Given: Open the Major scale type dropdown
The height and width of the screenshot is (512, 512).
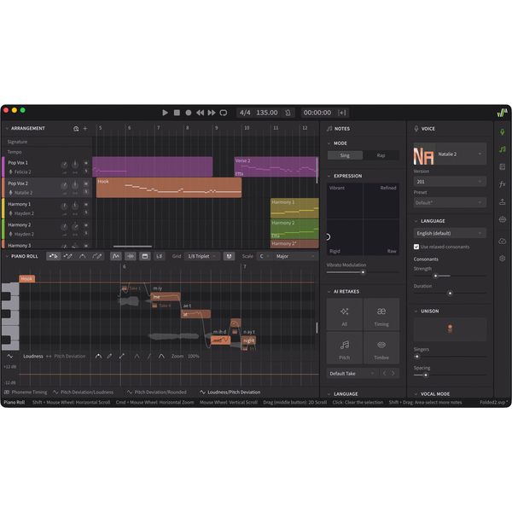Looking at the screenshot, I should point(295,256).
